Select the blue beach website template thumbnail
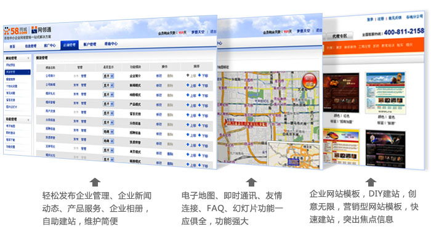 [x=385, y=93]
